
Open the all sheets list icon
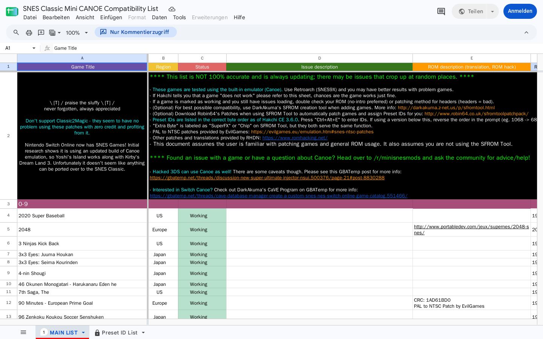23,332
